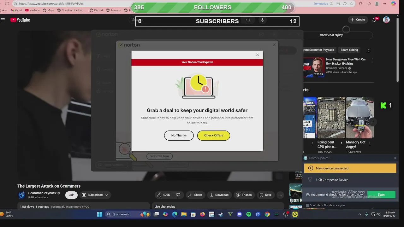404x227 pixels.
Task: Open Maps bookmark
Action: [x=48, y=10]
